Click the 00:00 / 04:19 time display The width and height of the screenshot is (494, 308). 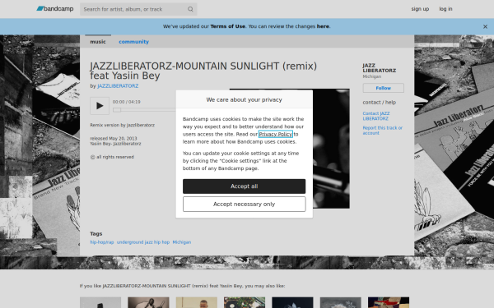127,102
